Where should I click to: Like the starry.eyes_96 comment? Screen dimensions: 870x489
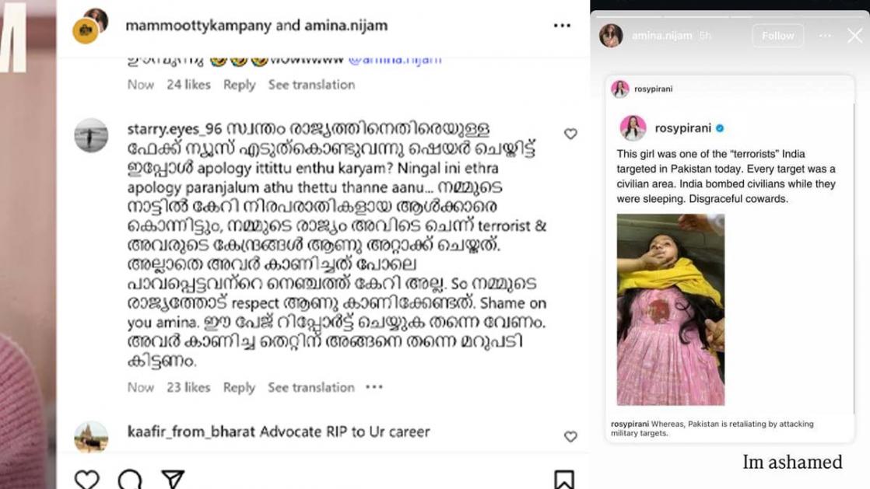click(570, 134)
